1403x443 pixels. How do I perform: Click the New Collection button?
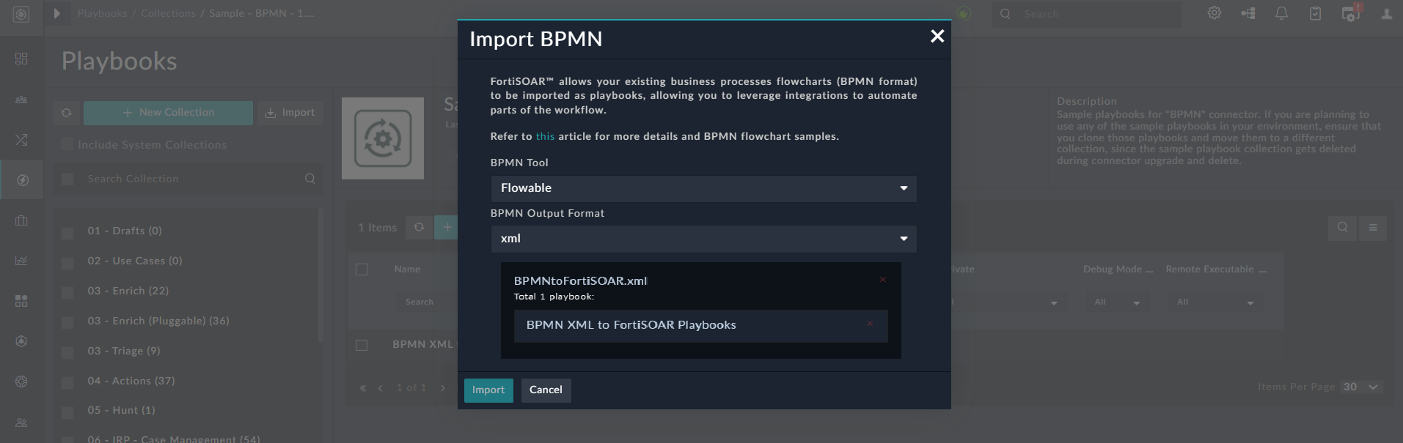pyautogui.click(x=169, y=113)
